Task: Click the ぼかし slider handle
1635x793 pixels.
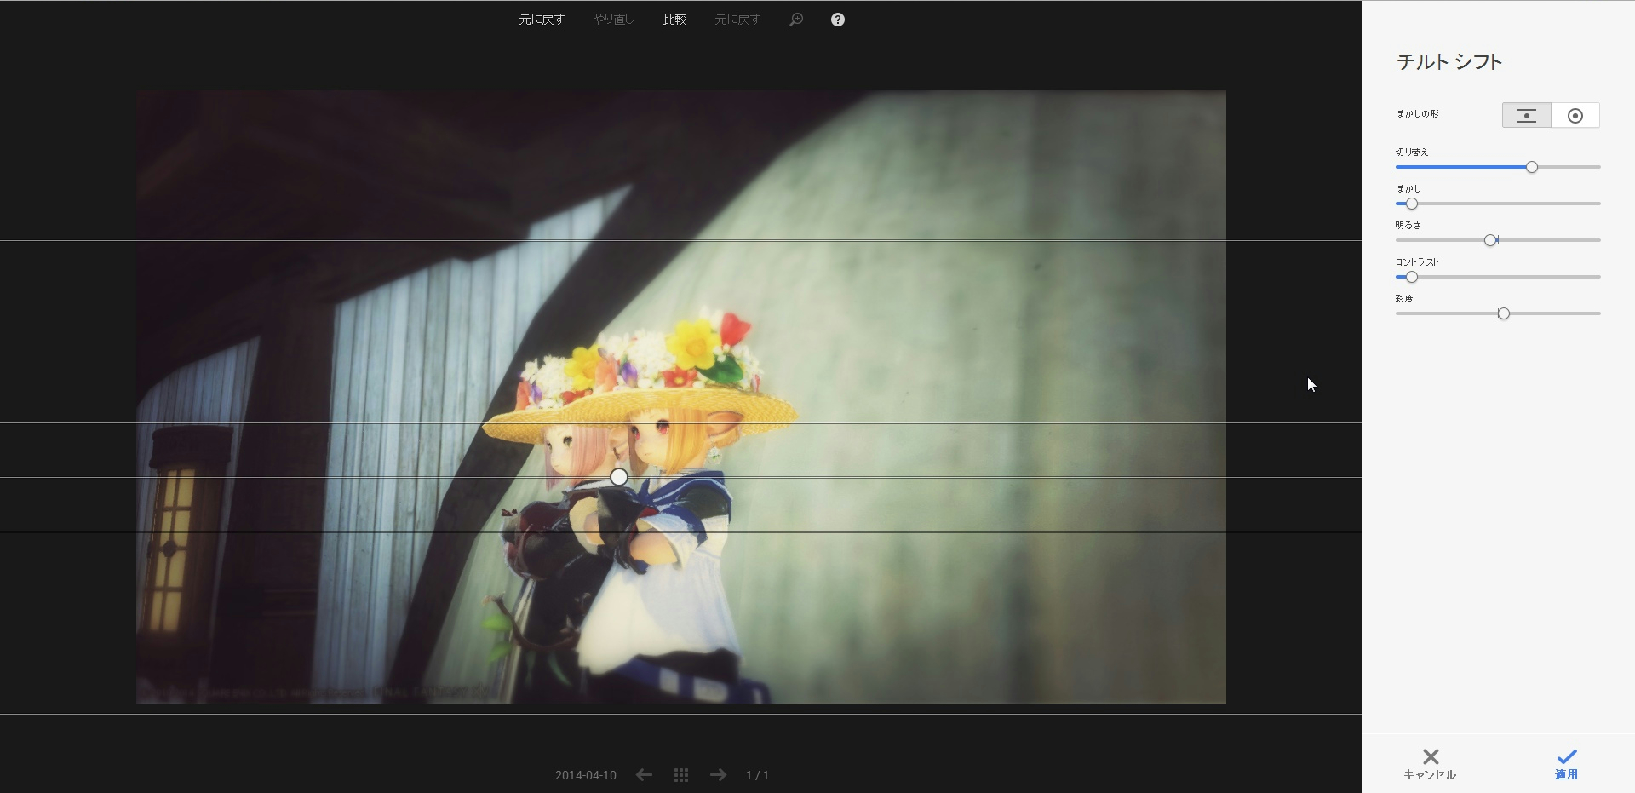Action: tap(1412, 204)
